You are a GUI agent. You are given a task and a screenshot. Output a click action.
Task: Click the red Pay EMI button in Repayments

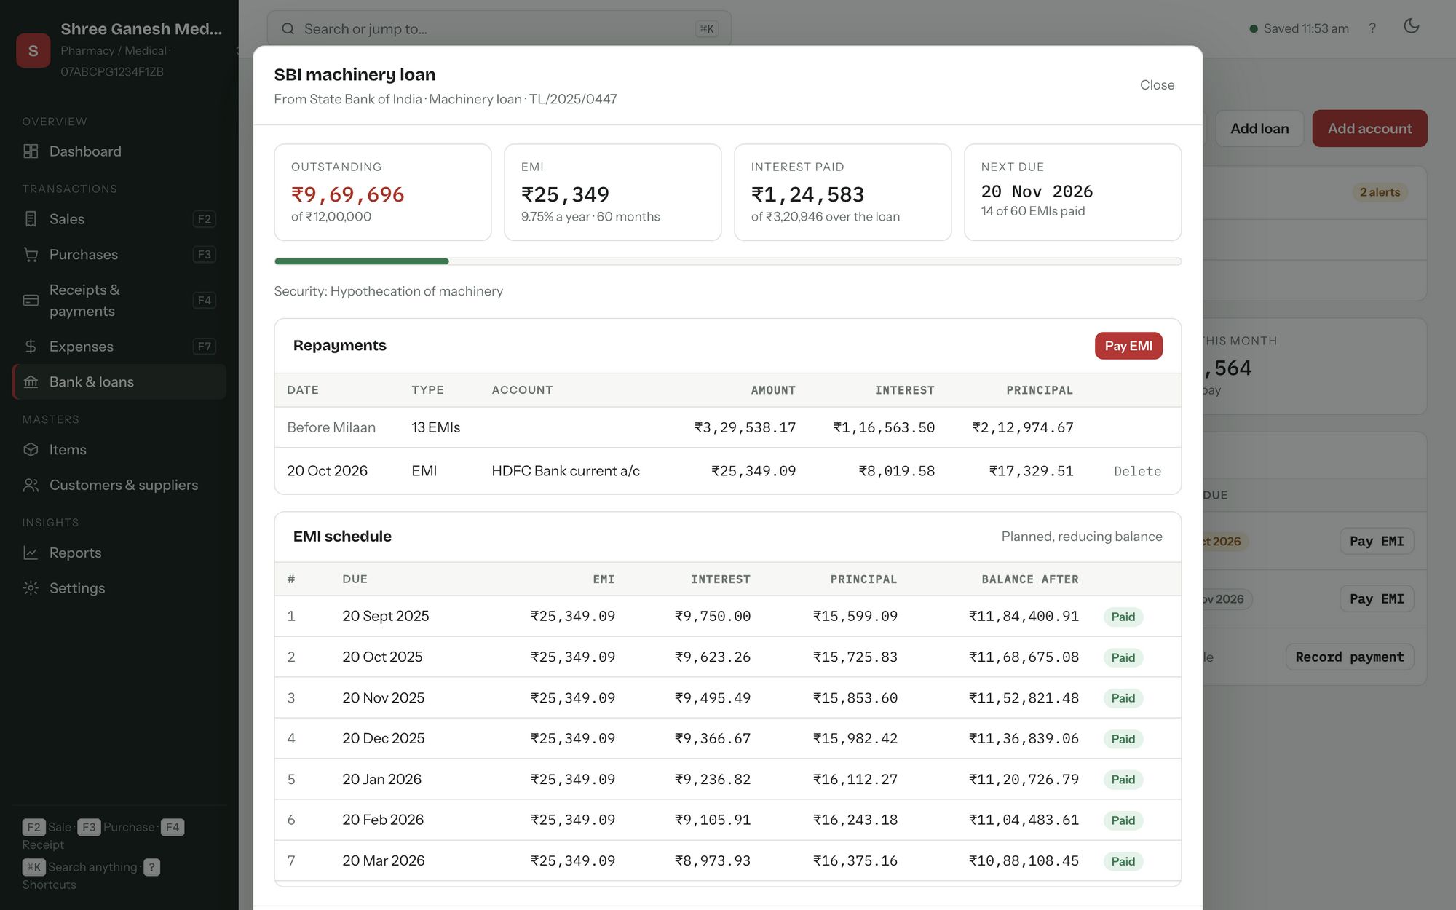coord(1128,346)
